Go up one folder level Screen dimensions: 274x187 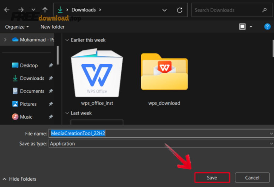[45, 10]
